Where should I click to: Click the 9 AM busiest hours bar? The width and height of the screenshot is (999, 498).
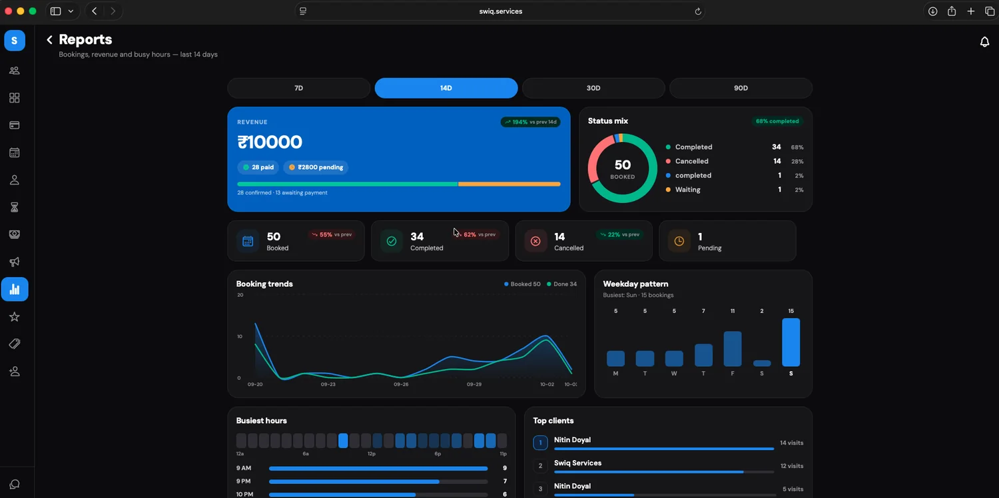click(378, 468)
